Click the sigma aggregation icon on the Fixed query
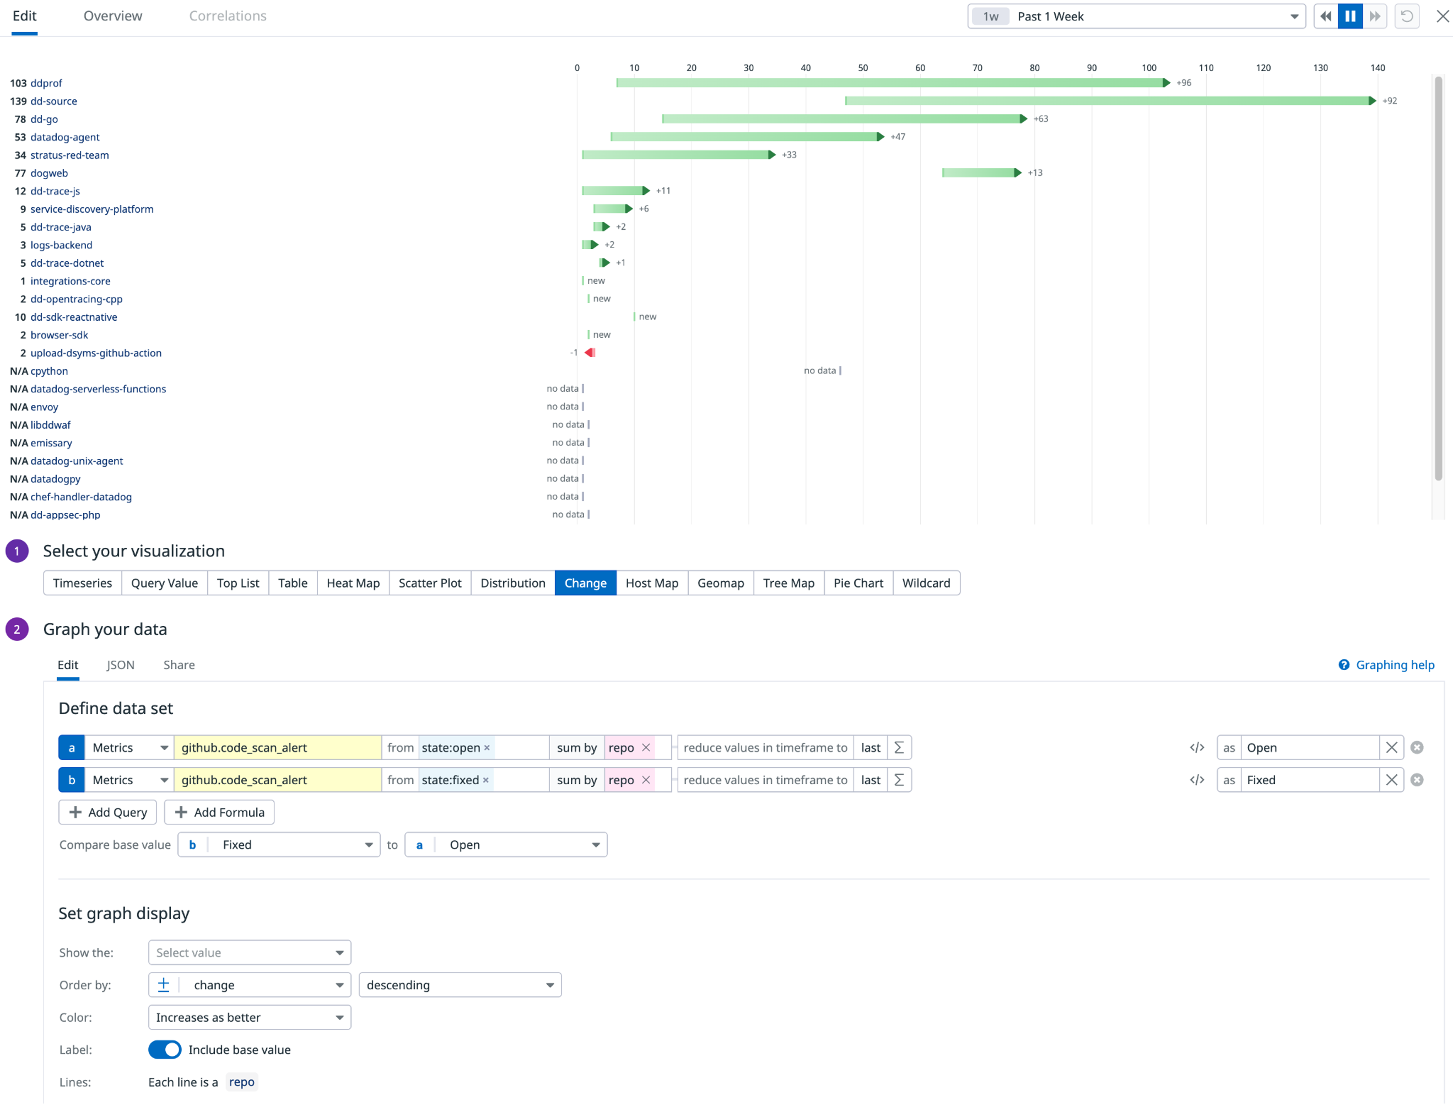Viewport: 1453px width, 1104px height. click(899, 780)
